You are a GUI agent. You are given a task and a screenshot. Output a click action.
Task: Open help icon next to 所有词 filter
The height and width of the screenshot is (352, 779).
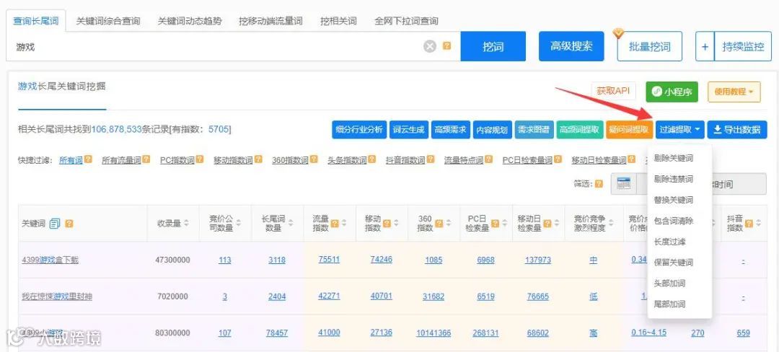click(x=88, y=159)
